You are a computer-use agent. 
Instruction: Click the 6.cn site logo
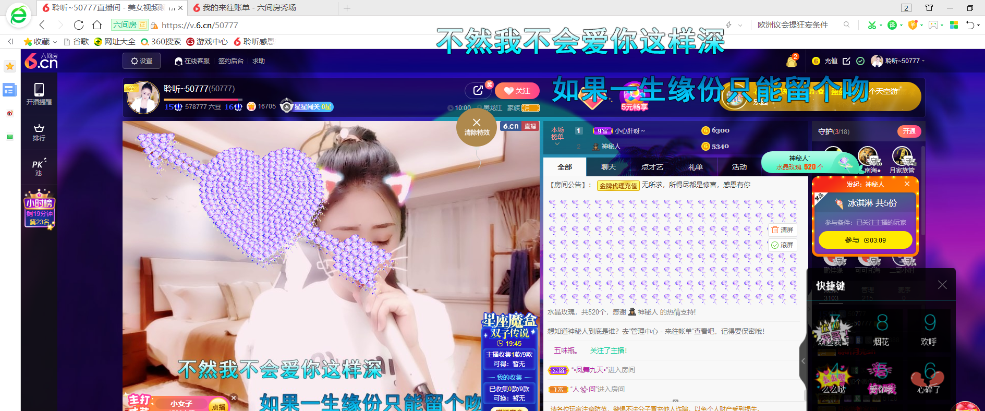(41, 61)
